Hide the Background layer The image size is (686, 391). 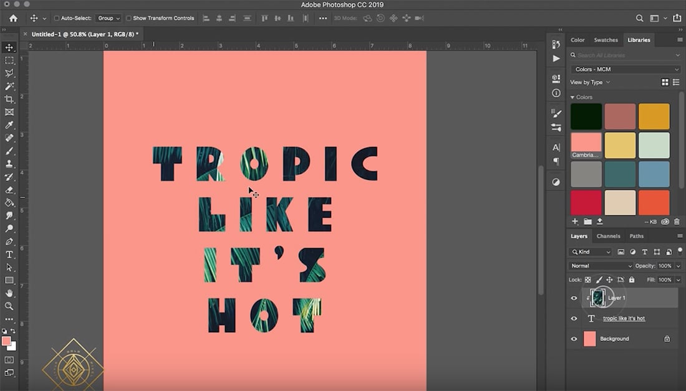click(574, 339)
